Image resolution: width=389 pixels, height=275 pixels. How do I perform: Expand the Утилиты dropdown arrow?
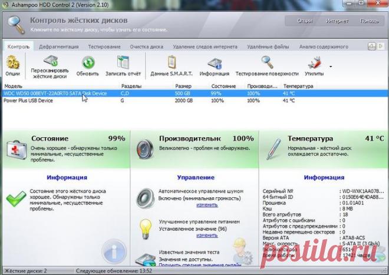(x=331, y=67)
